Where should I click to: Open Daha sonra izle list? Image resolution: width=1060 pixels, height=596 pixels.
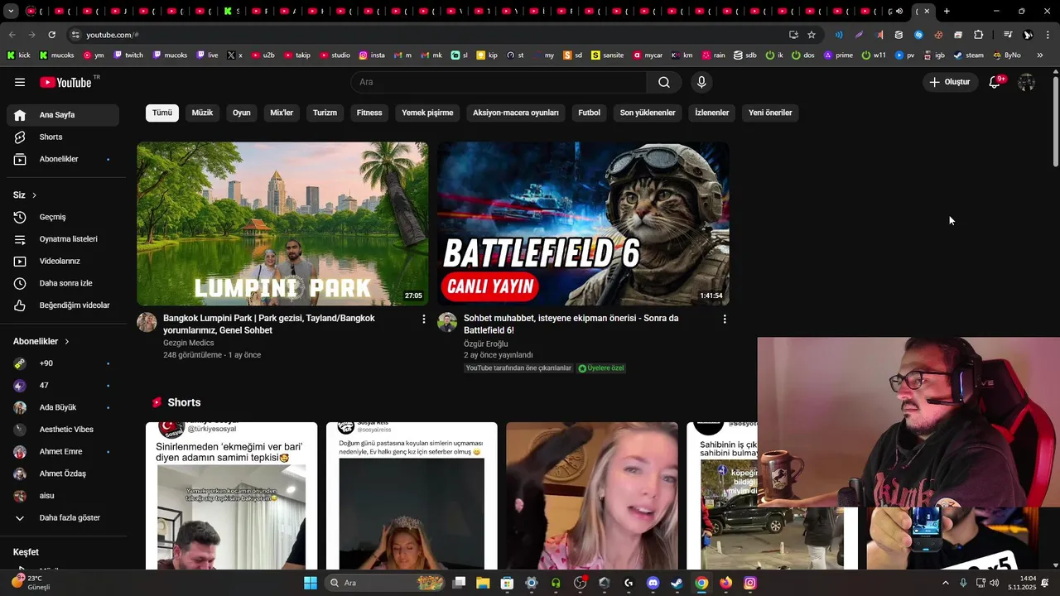pos(63,283)
